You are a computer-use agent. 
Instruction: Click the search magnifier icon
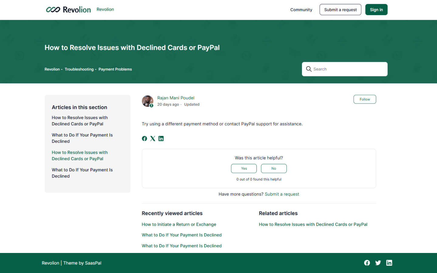tap(309, 69)
